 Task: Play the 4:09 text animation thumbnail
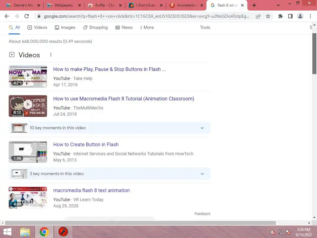28,197
